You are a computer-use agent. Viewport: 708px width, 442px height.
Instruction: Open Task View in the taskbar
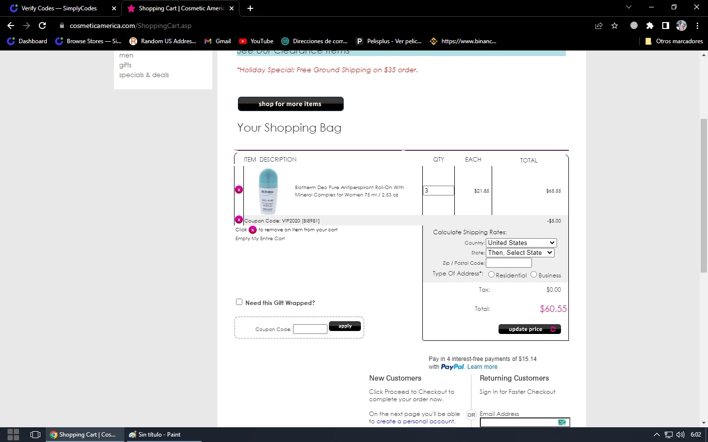(35, 435)
